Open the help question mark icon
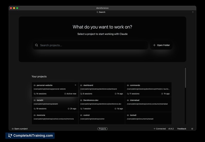 pyautogui.click(x=193, y=12)
